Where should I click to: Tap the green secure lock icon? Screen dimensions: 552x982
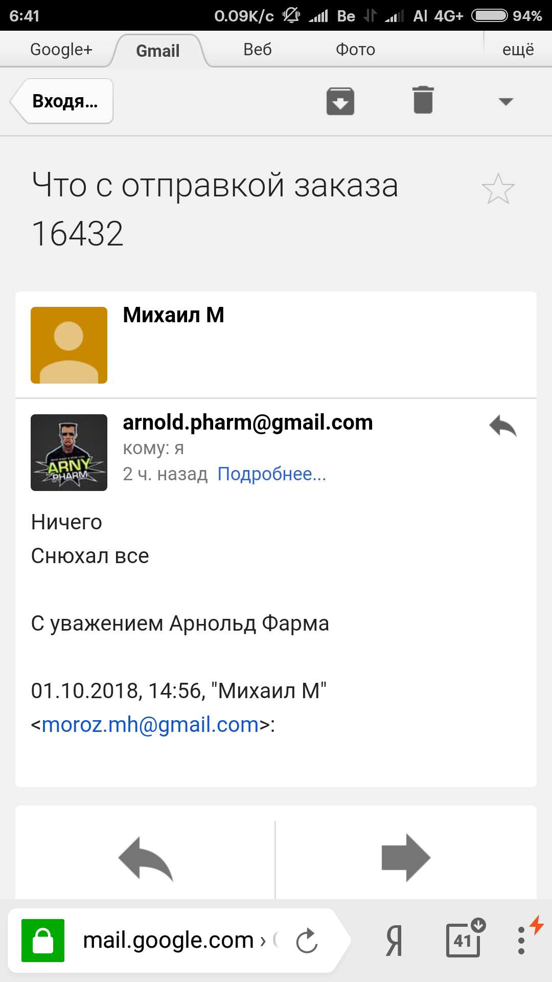click(x=43, y=940)
